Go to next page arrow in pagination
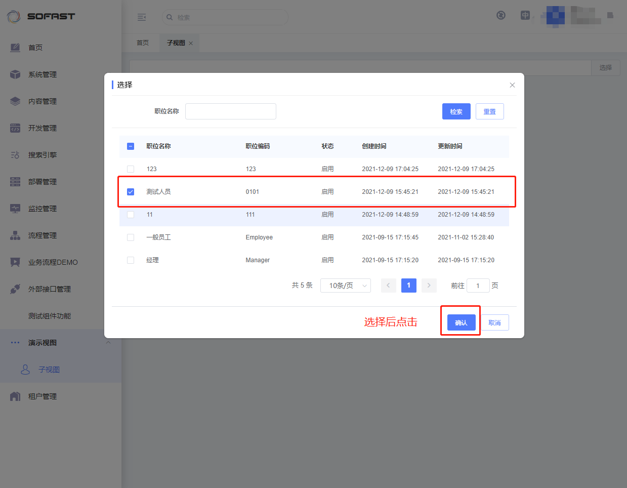Viewport: 627px width, 488px height. coord(429,286)
